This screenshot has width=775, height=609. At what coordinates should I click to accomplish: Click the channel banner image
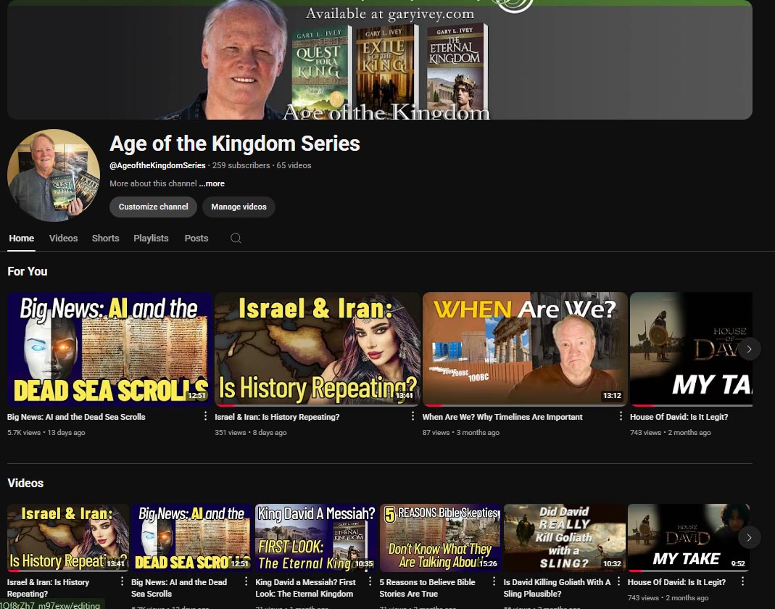[380, 59]
